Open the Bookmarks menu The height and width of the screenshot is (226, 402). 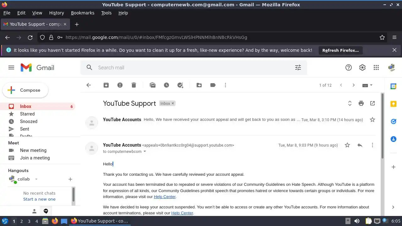(x=83, y=13)
